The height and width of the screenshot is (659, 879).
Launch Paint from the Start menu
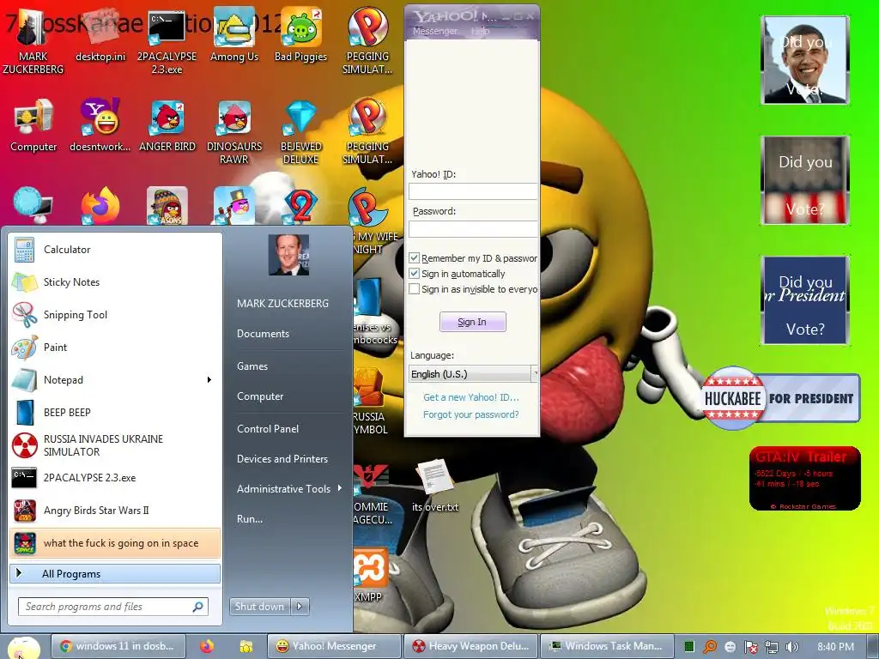(x=115, y=347)
